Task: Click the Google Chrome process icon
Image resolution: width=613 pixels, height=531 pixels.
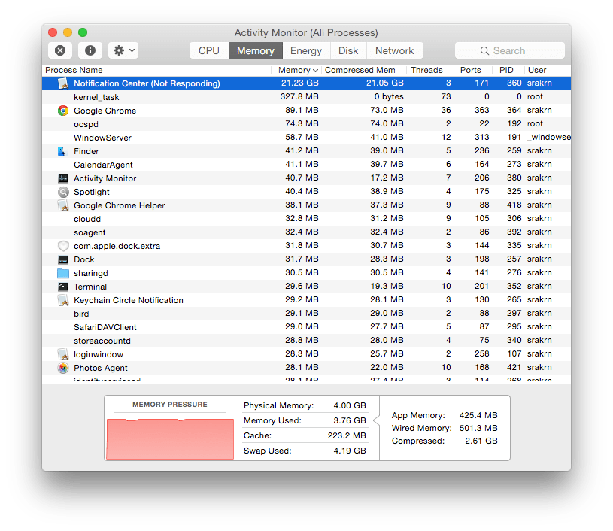Action: click(63, 111)
